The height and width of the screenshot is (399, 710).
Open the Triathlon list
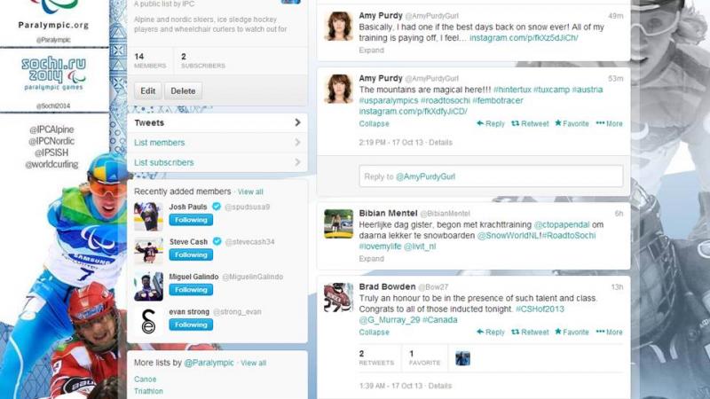tap(148, 391)
